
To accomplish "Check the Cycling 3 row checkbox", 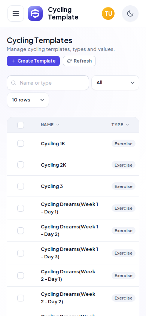I will click(x=21, y=186).
